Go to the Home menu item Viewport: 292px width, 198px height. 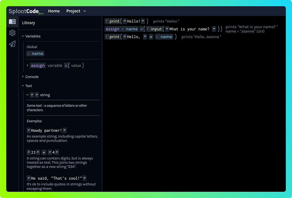[x=54, y=11]
